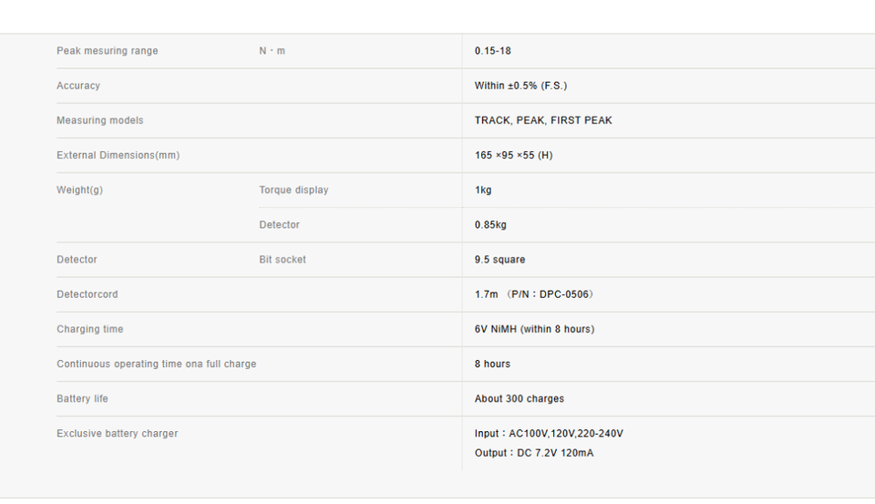Click the Weight(g) label
875x504 pixels.
[80, 190]
